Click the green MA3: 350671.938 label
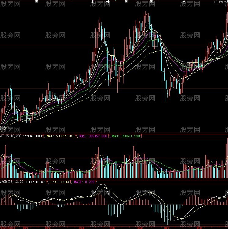Image resolution: width=228 pixels, height=229 pixels. tap(126, 136)
